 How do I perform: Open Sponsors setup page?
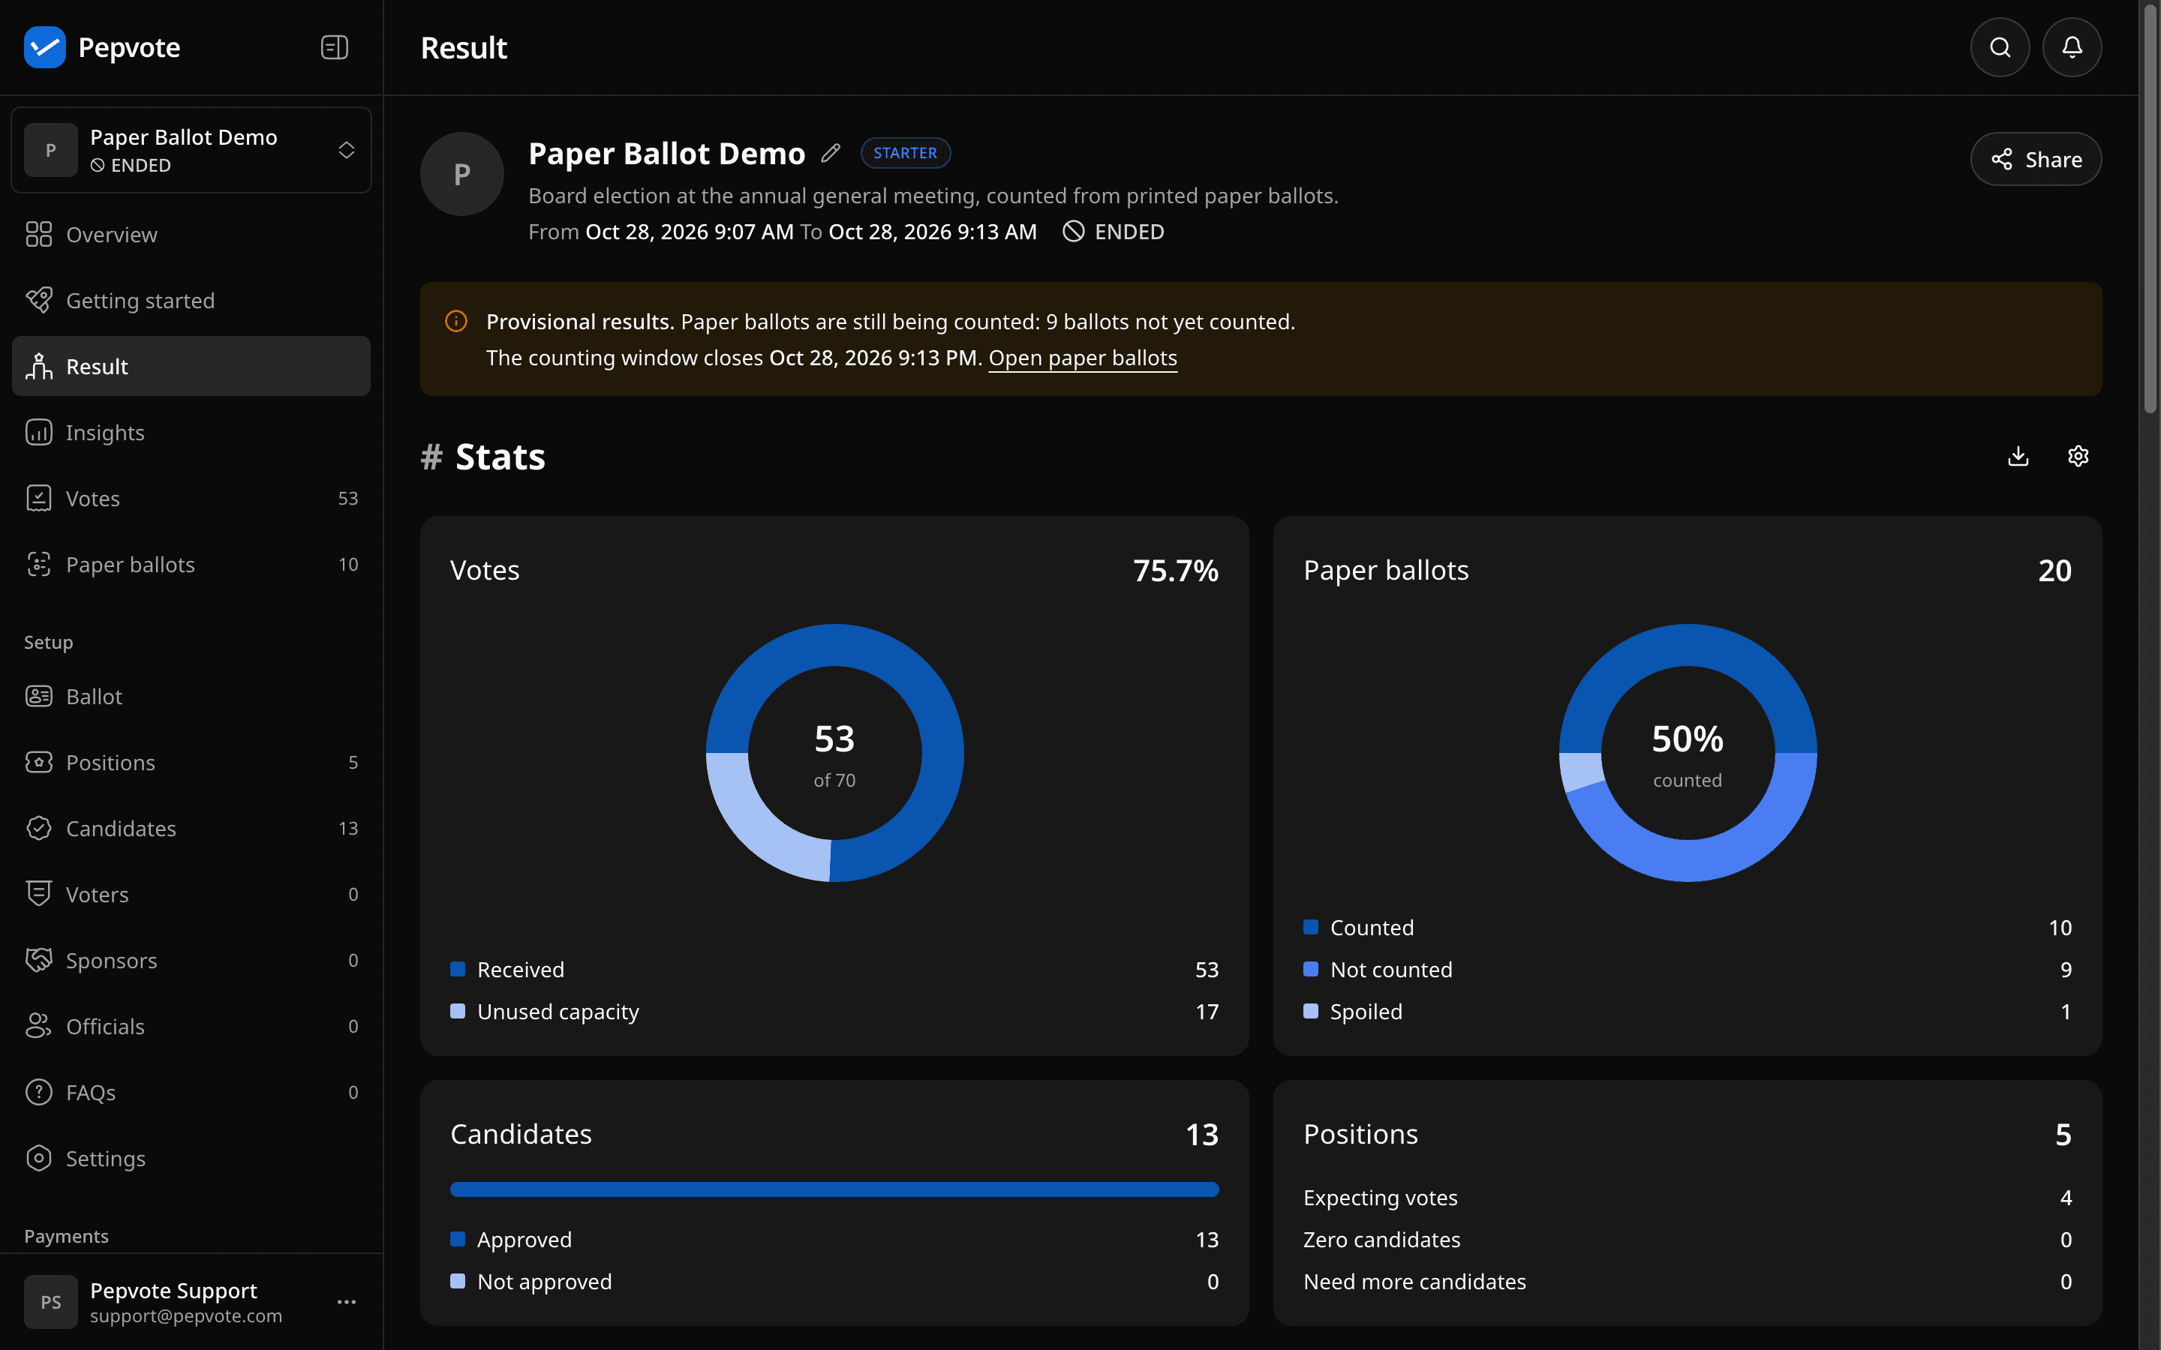191,961
